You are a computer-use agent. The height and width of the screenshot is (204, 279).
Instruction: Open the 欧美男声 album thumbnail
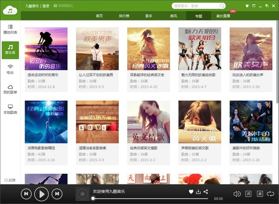(x=97, y=49)
